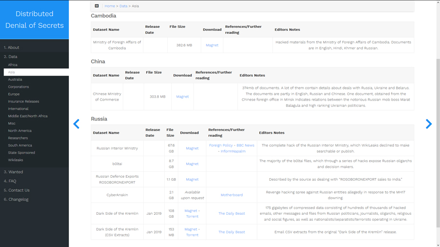Open the About section in sidebar
The width and height of the screenshot is (440, 247).
point(12,47)
